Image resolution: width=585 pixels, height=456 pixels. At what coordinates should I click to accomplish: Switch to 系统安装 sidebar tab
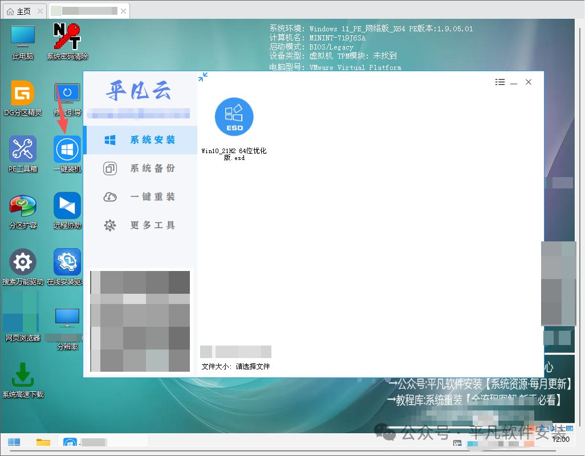pos(142,140)
